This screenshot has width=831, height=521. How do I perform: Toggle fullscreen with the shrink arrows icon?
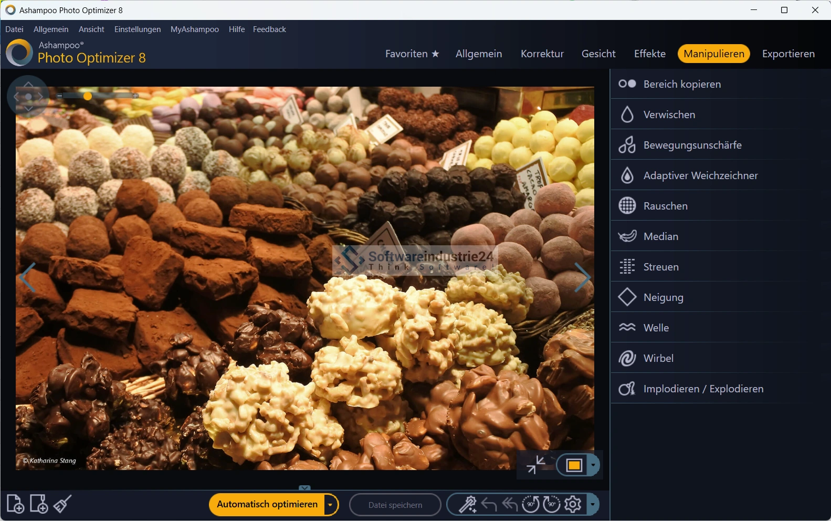coord(535,465)
